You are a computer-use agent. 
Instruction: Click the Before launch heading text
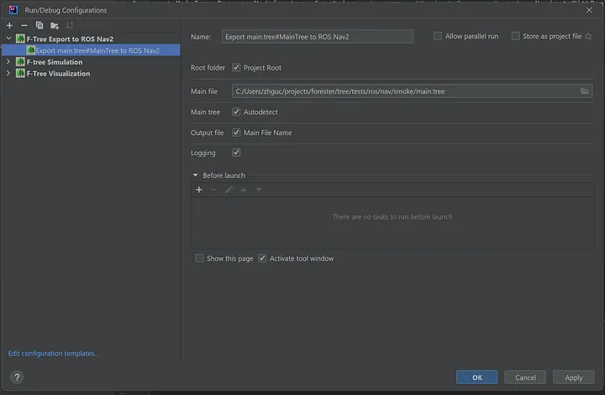click(224, 175)
